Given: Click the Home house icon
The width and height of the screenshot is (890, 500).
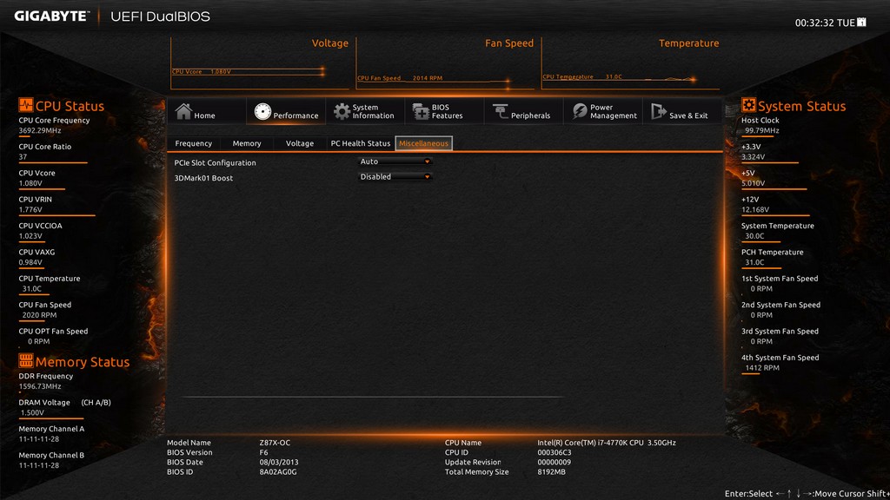Looking at the screenshot, I should click(183, 111).
